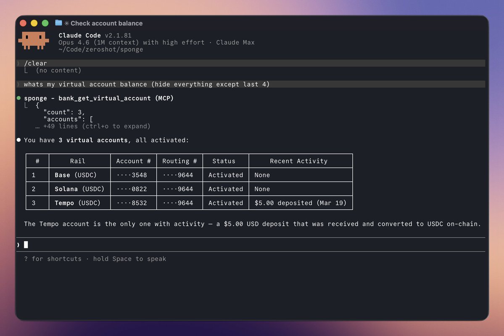504x336 pixels.
Task: Click the '/clear' command line
Action: [x=251, y=63]
